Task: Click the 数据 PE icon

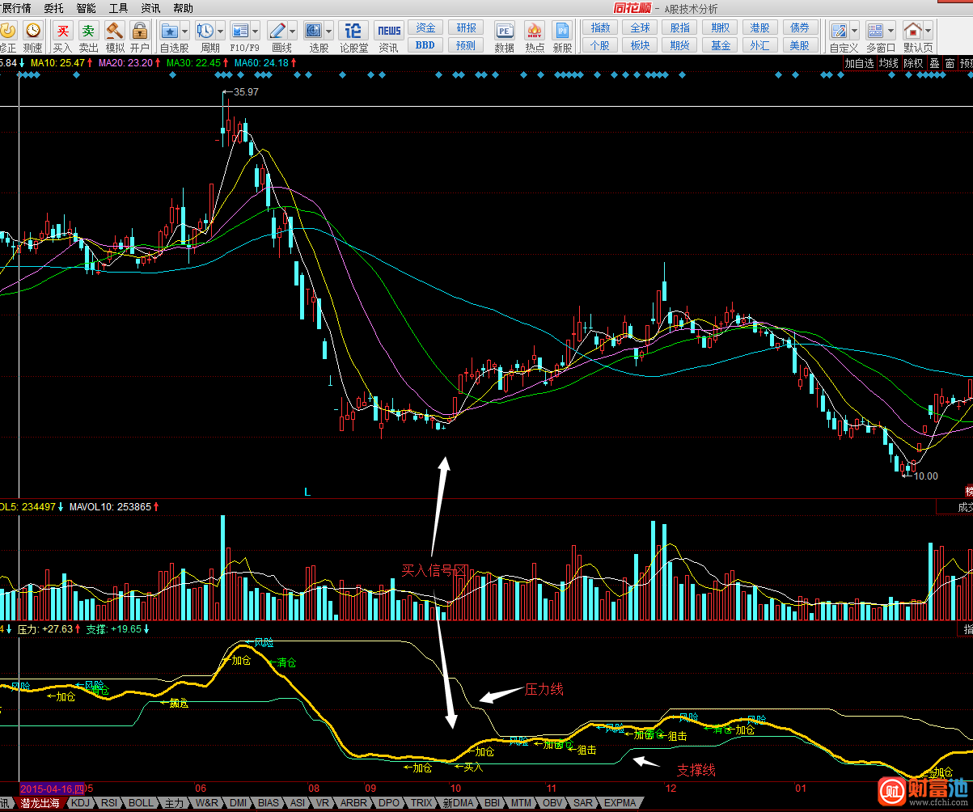Action: point(505,31)
